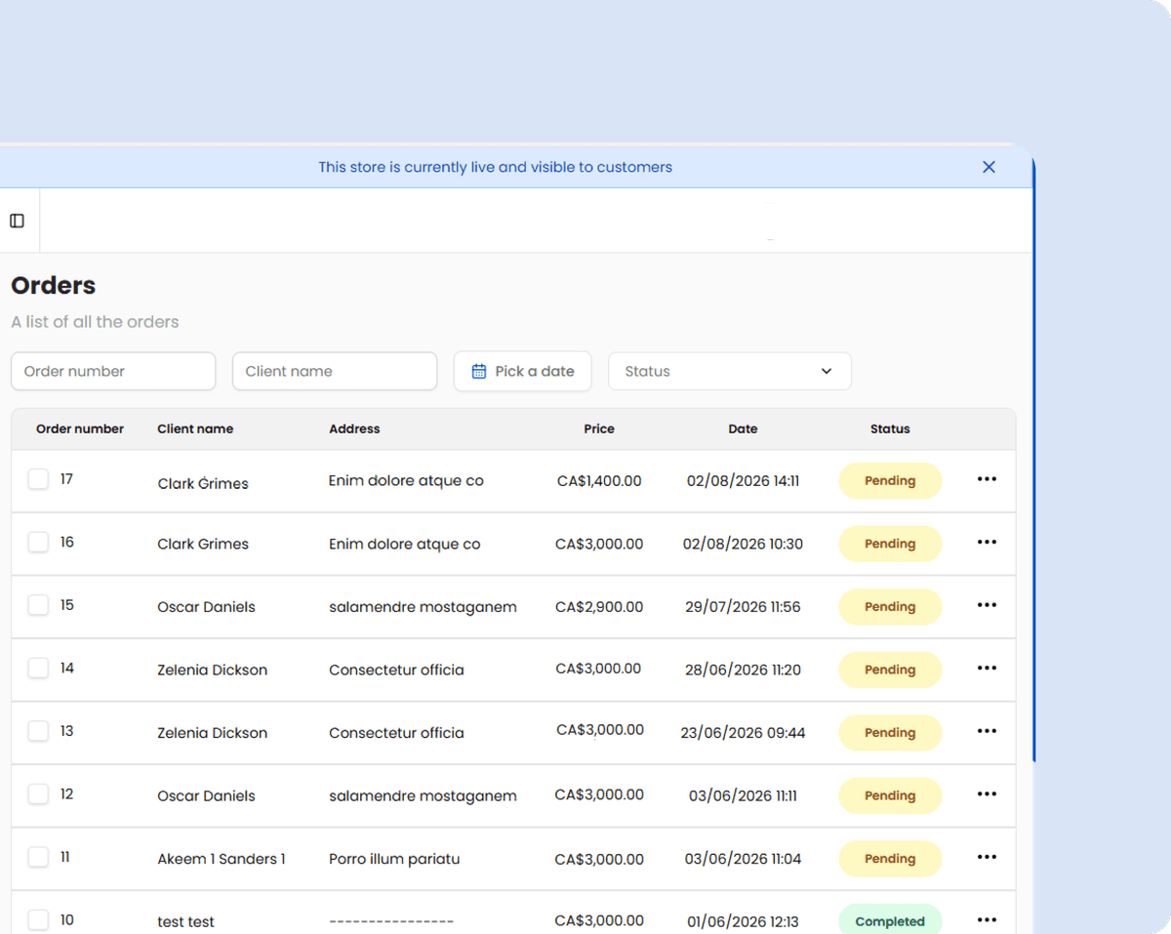
Task: Select the checkbox for order 16
Action: point(38,542)
